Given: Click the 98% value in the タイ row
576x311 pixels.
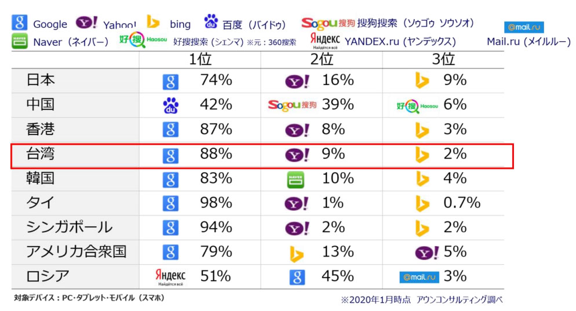Looking at the screenshot, I should [216, 203].
